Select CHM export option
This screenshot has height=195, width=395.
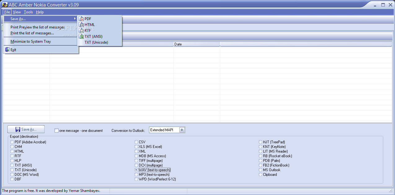[x=16, y=147]
